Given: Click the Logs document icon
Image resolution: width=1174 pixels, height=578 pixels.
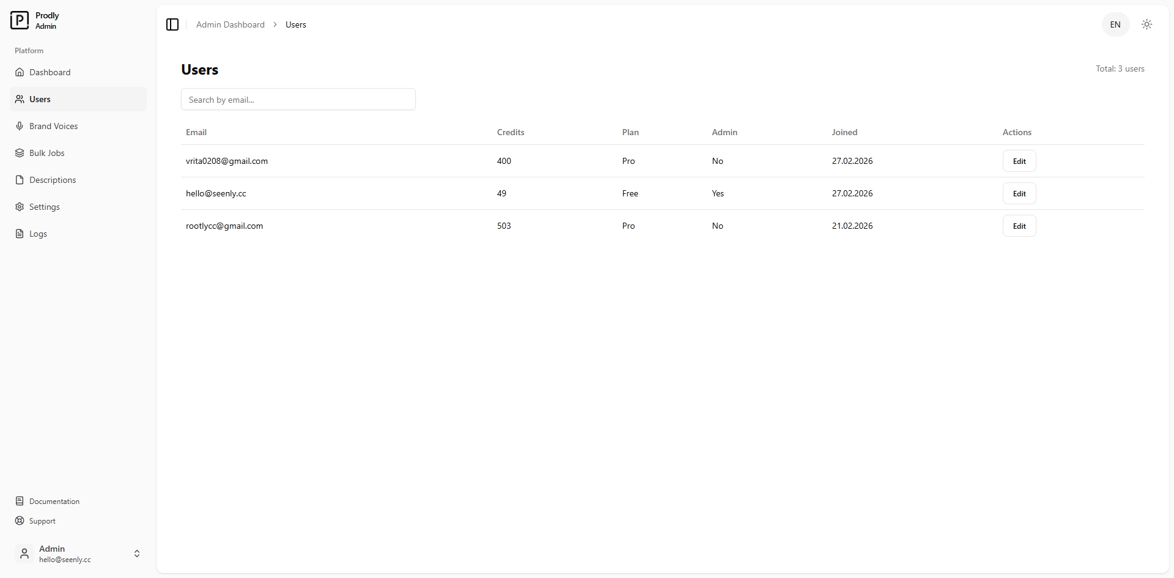Looking at the screenshot, I should [x=20, y=234].
